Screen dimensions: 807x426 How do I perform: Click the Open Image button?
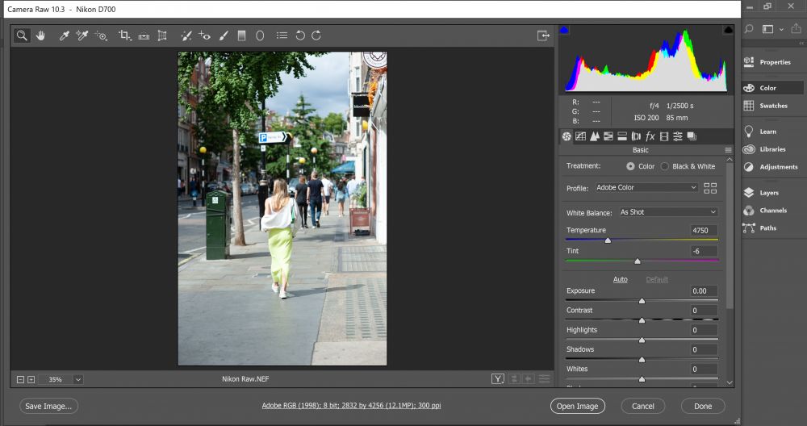(x=577, y=407)
